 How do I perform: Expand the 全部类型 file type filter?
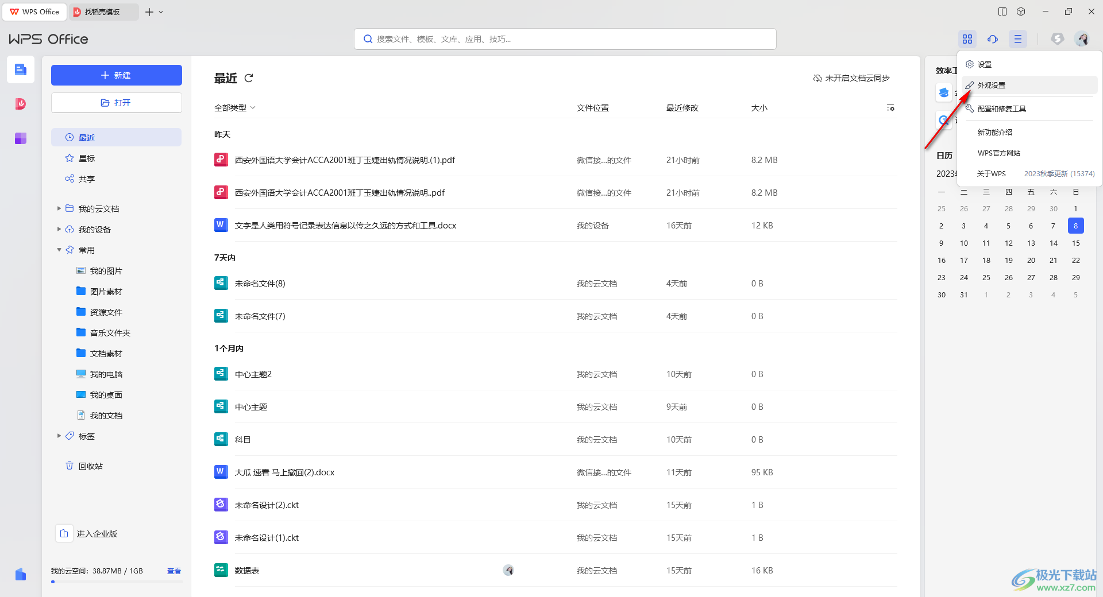(x=235, y=108)
